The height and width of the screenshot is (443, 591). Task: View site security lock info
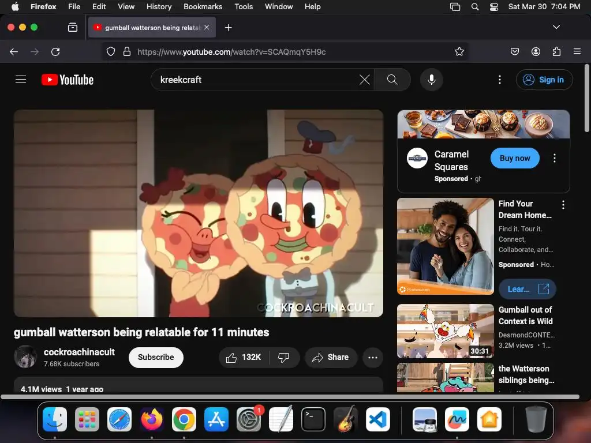tap(127, 51)
